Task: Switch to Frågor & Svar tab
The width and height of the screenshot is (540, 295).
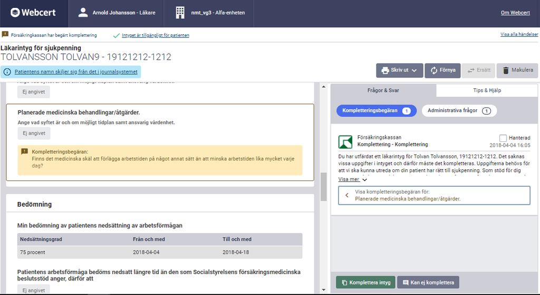Action: click(383, 90)
